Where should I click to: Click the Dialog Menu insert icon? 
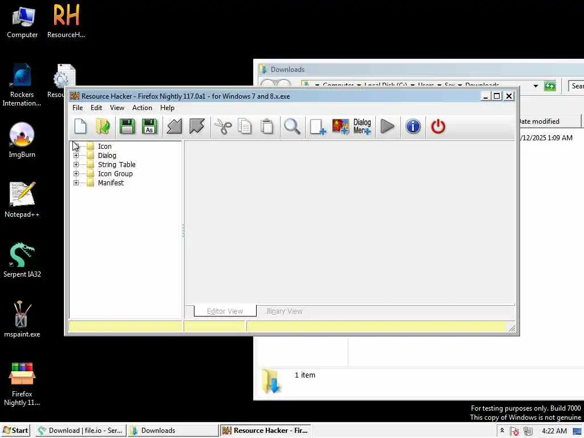point(362,127)
